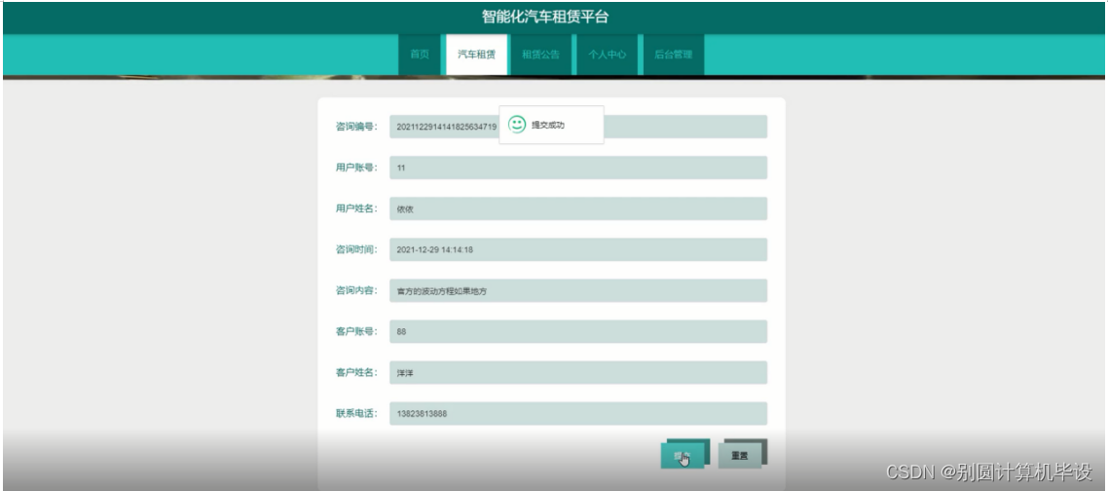Focus the 客户账号 field showing 88

(578, 332)
